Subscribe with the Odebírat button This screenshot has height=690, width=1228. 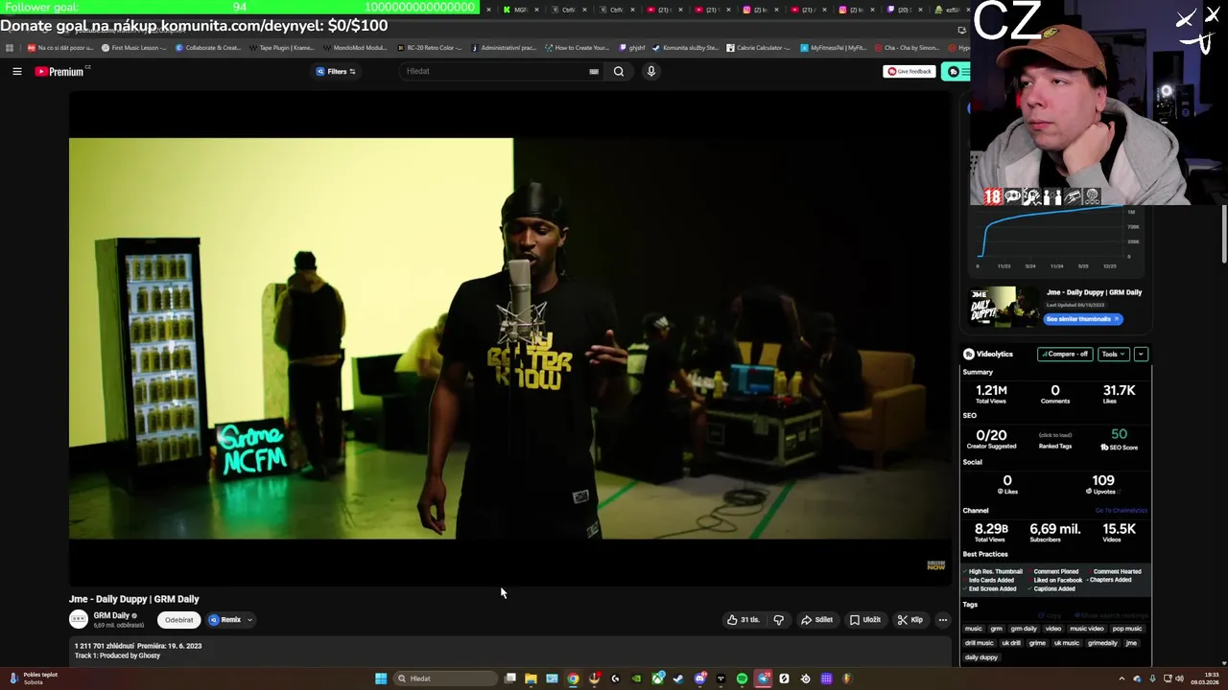click(x=178, y=620)
